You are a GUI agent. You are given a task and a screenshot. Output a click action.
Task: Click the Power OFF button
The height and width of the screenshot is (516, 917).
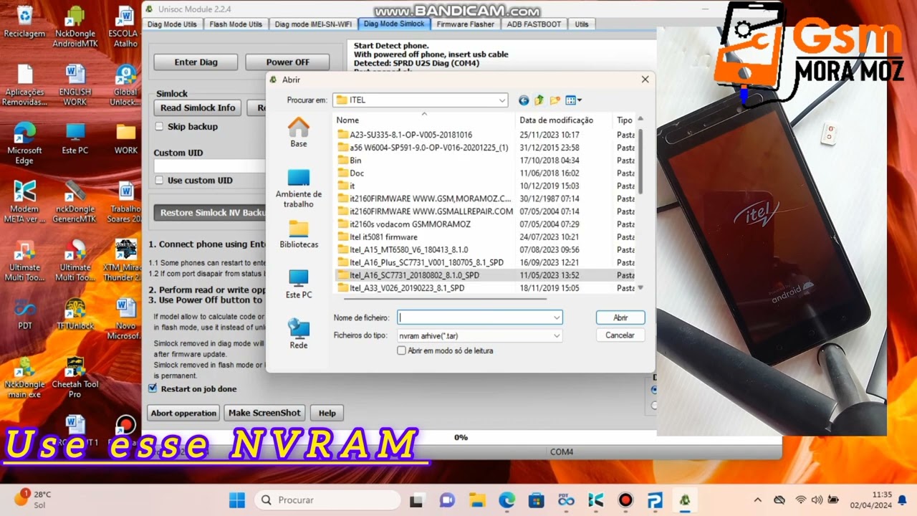[x=288, y=62]
